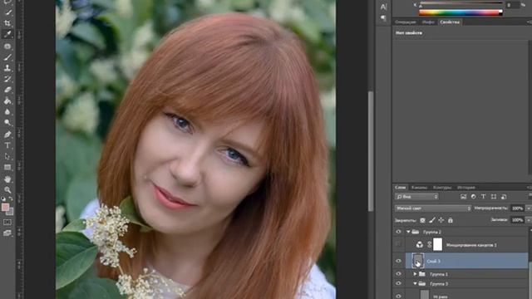Click the canvas vertical scrollbar
Image resolution: width=532 pixels, height=299 pixels.
click(x=371, y=151)
